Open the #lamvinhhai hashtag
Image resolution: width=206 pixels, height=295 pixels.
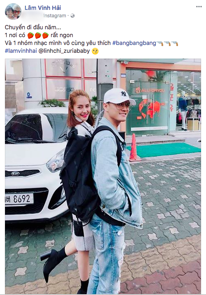[21, 51]
